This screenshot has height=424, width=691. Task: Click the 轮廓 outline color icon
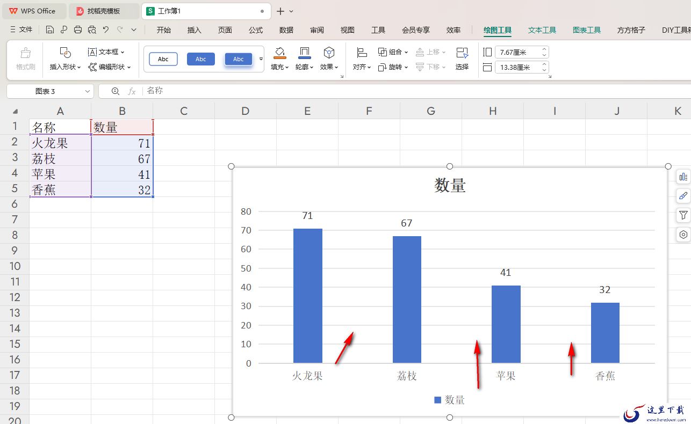point(304,53)
